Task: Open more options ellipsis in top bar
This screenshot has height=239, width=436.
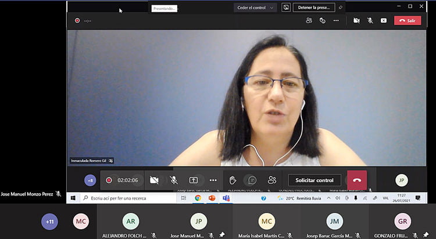Action: click(x=336, y=20)
